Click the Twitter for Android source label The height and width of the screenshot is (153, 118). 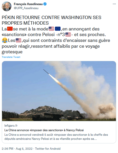48,149
